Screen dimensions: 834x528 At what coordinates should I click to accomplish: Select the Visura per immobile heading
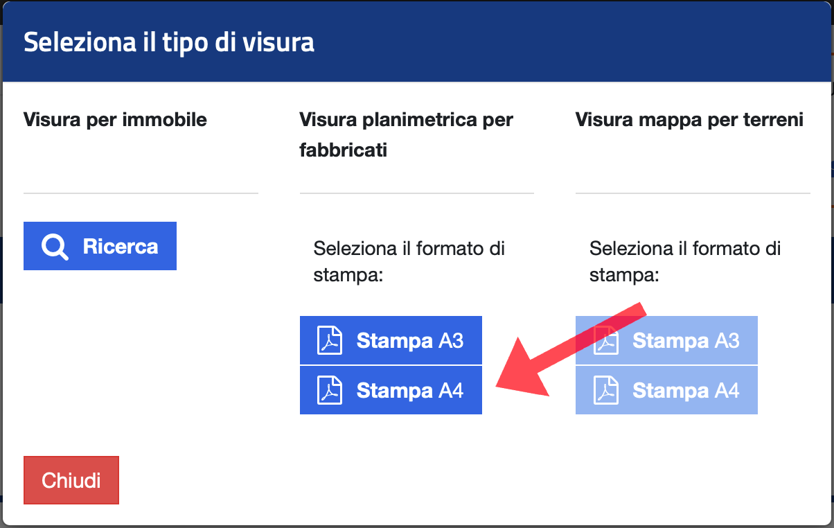tap(115, 120)
